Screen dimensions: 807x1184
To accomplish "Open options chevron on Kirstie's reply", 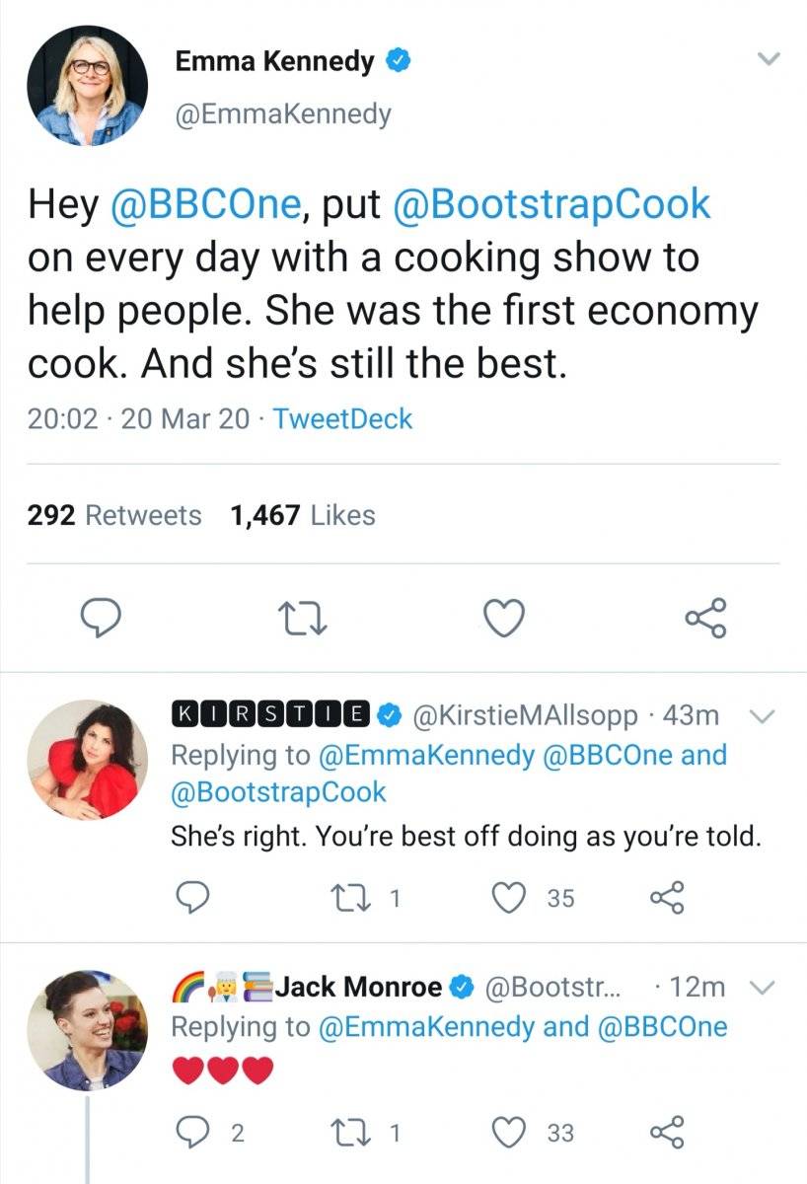I will [760, 715].
